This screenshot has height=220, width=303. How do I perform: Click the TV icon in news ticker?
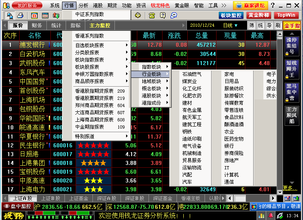point(254,207)
